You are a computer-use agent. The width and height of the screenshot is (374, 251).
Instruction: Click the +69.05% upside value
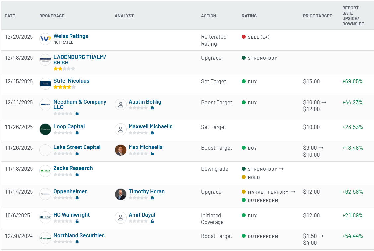pos(353,81)
